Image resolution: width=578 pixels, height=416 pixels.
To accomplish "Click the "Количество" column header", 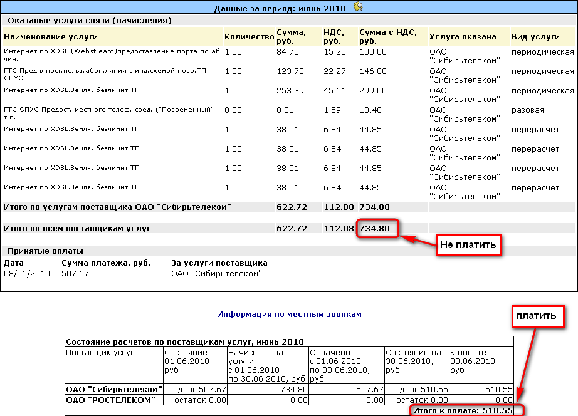I will pyautogui.click(x=249, y=36).
